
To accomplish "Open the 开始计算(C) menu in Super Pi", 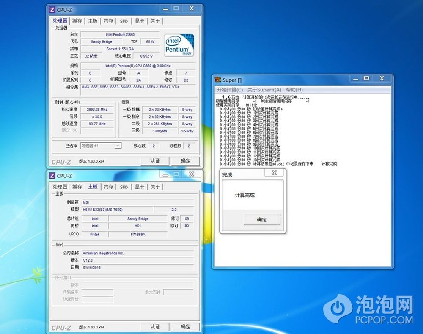I will [x=230, y=90].
